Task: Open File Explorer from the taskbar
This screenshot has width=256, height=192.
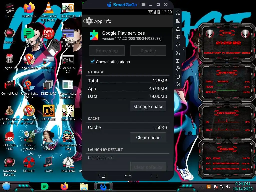Action: click(x=84, y=187)
